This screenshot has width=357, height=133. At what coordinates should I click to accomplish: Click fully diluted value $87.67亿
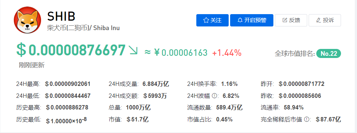click(x=328, y=119)
